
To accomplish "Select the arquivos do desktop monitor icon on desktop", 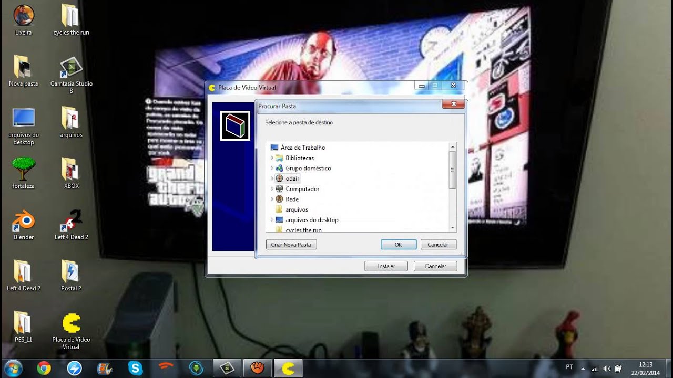I will tap(23, 126).
